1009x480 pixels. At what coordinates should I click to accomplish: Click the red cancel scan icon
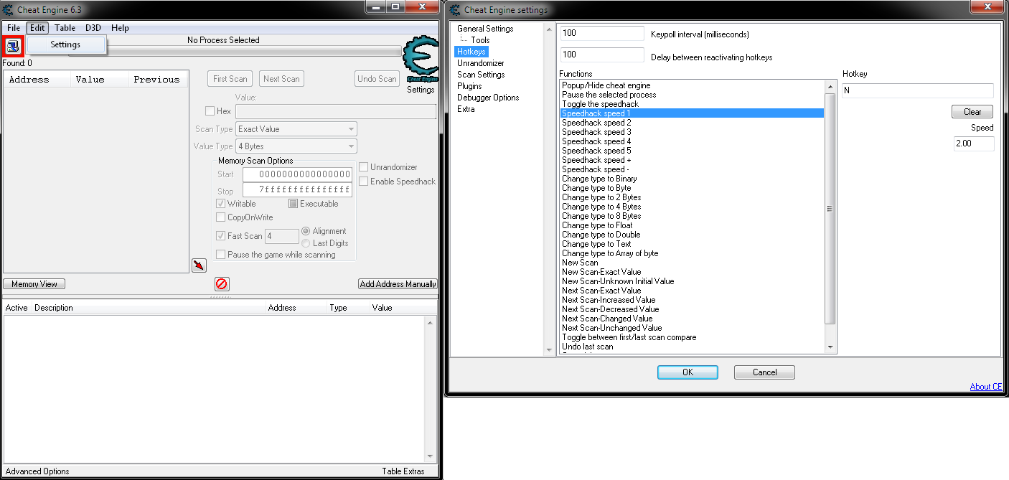221,283
